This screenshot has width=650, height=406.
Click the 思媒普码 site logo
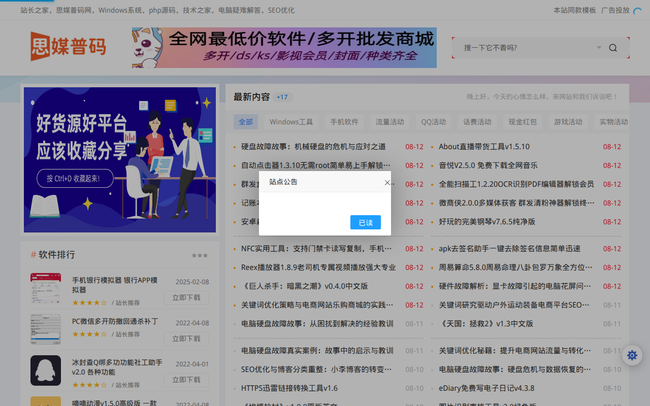tap(68, 46)
